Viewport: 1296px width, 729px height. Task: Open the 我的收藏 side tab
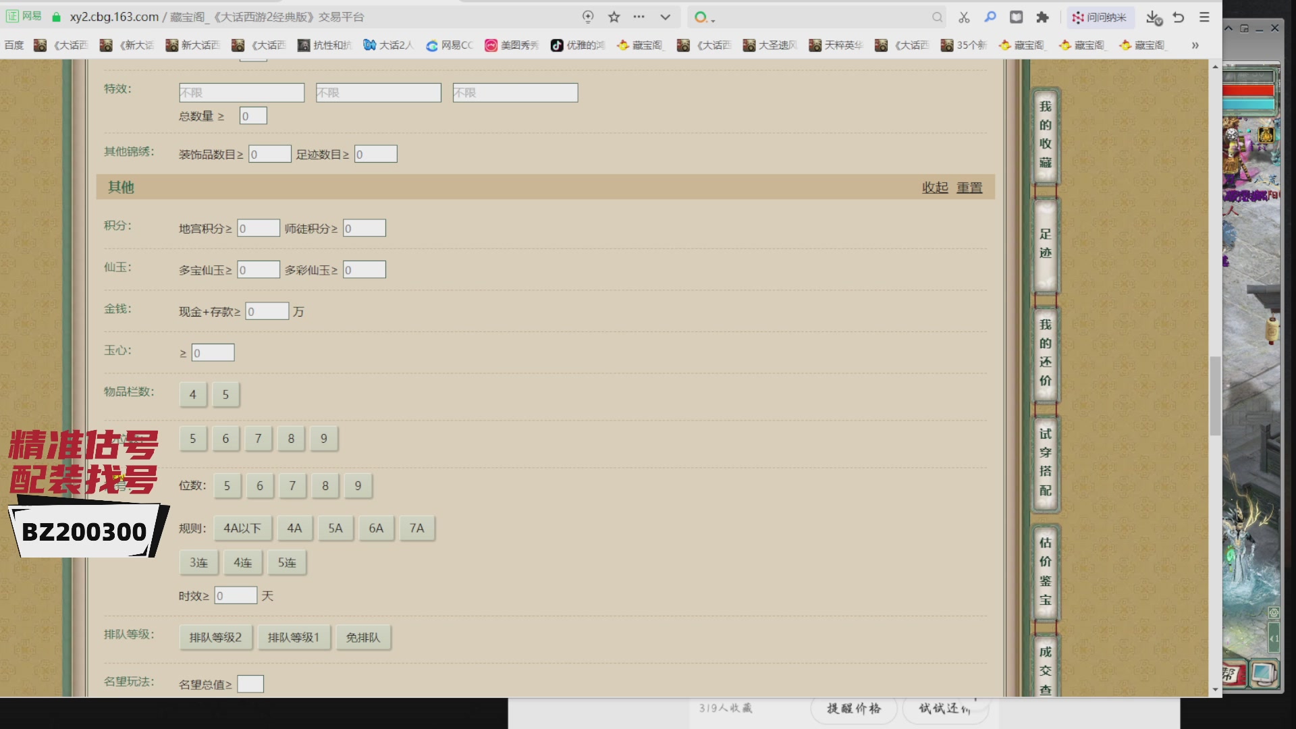click(1046, 134)
